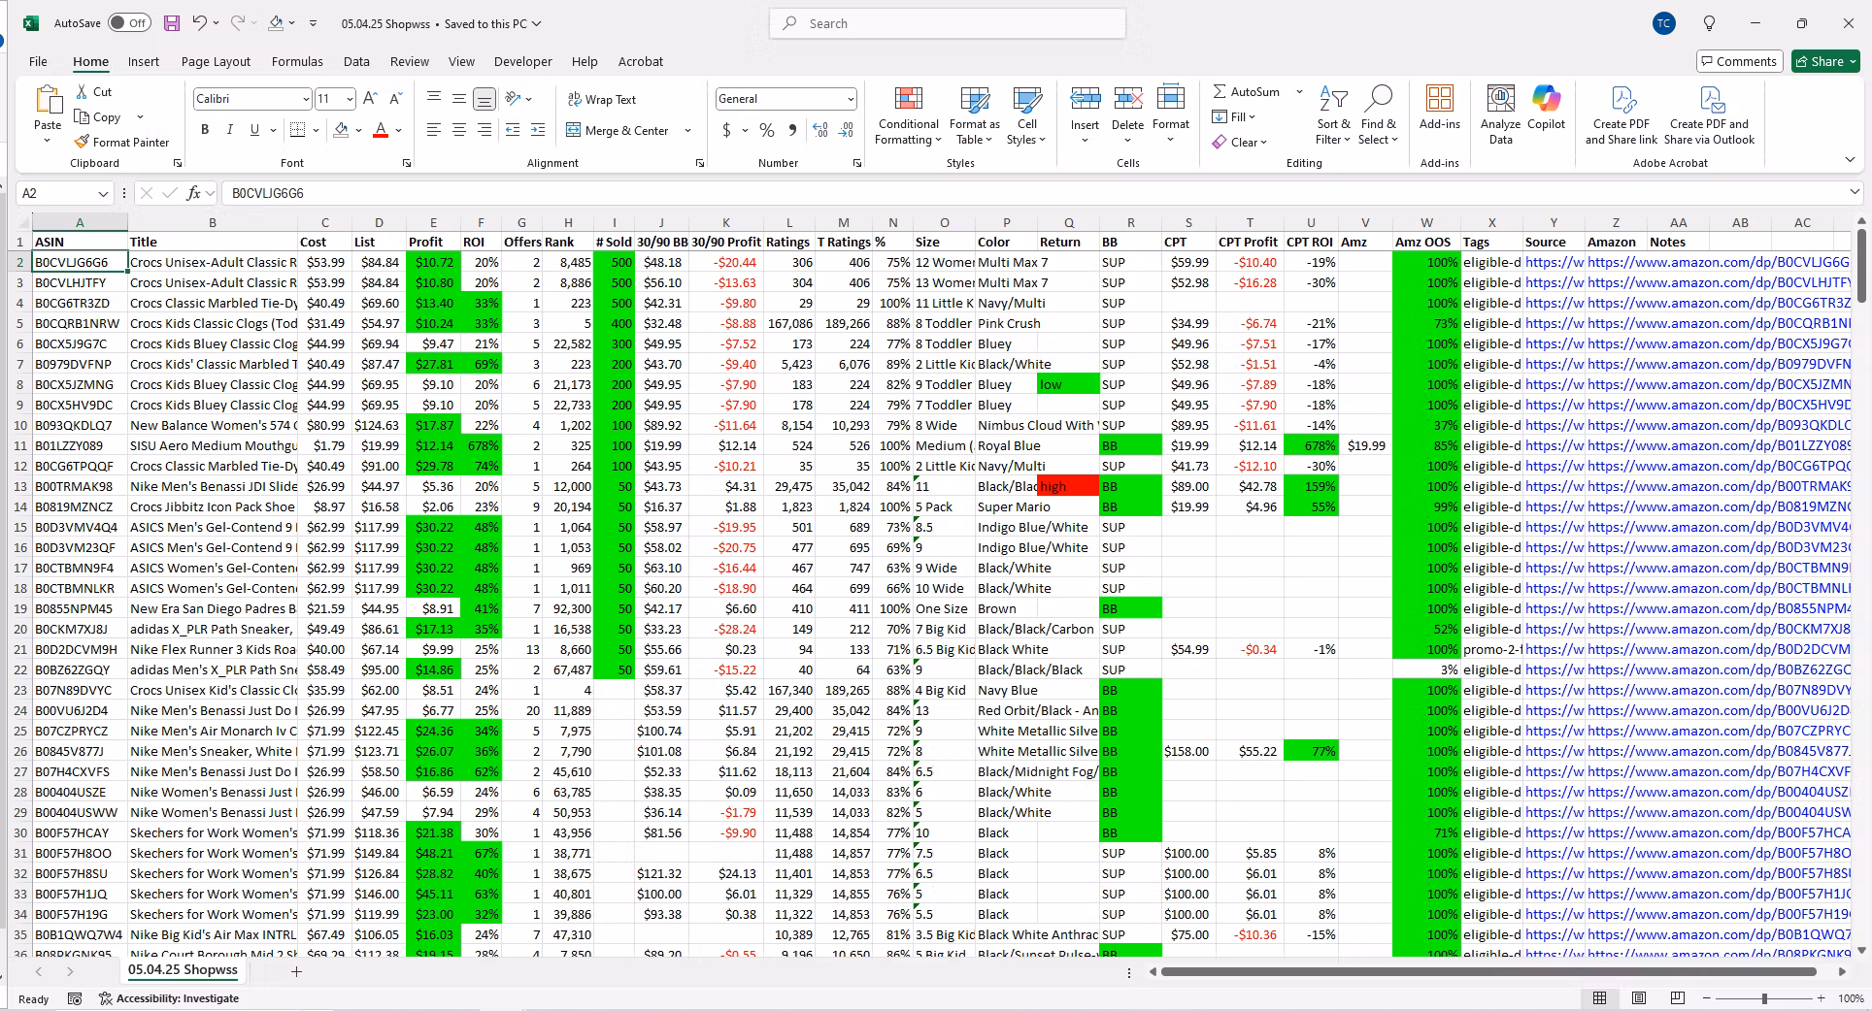The height and width of the screenshot is (1011, 1872).
Task: Switch to the Insert tab
Action: click(144, 61)
